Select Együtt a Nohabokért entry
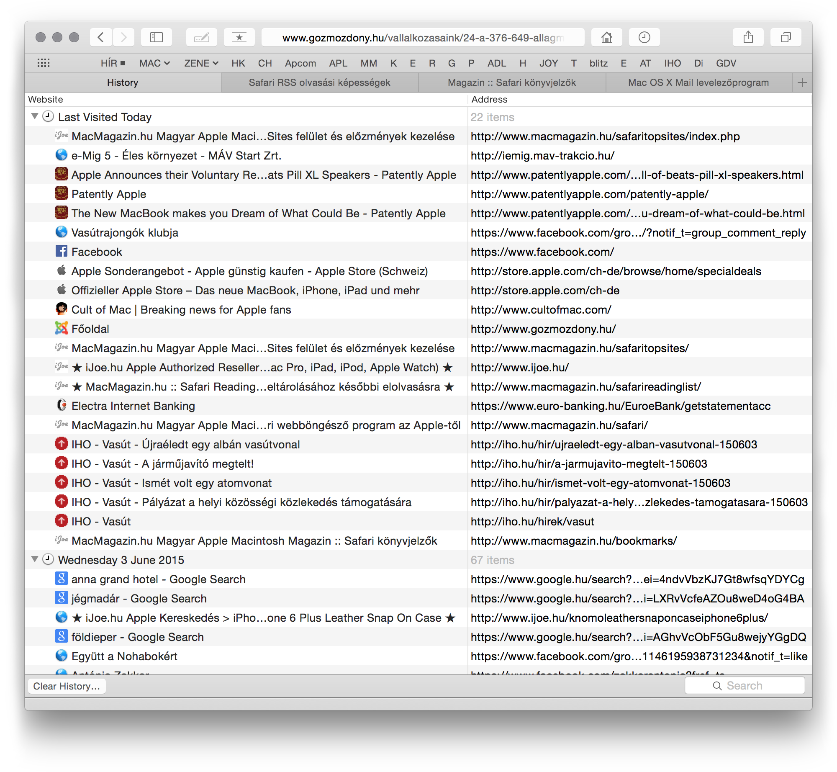 418,656
